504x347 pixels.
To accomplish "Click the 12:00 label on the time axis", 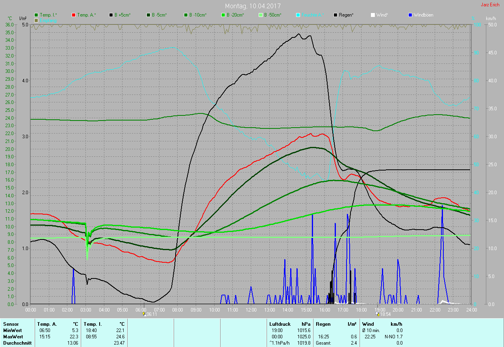I will 251,310.
